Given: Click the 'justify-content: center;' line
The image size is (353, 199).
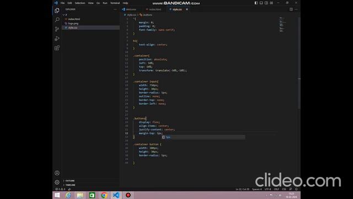Looking at the screenshot, I should click(157, 129).
